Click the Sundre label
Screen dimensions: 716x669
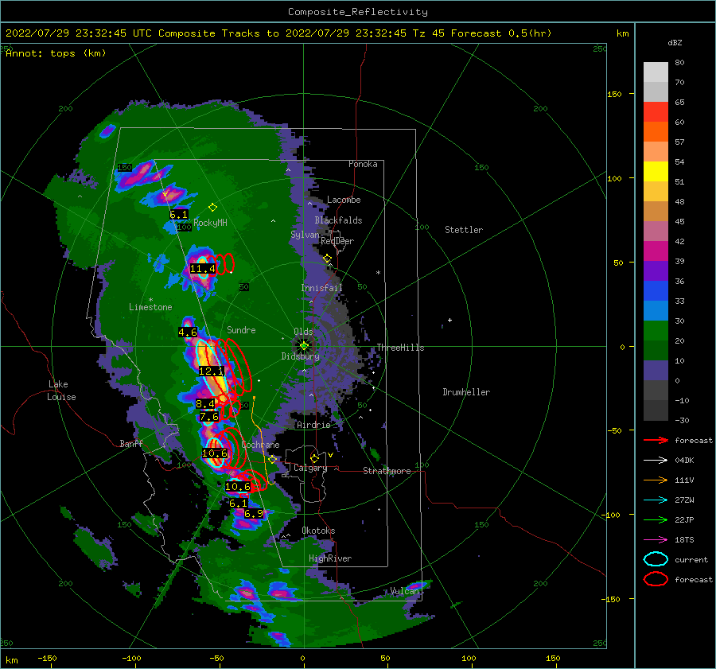tap(241, 329)
